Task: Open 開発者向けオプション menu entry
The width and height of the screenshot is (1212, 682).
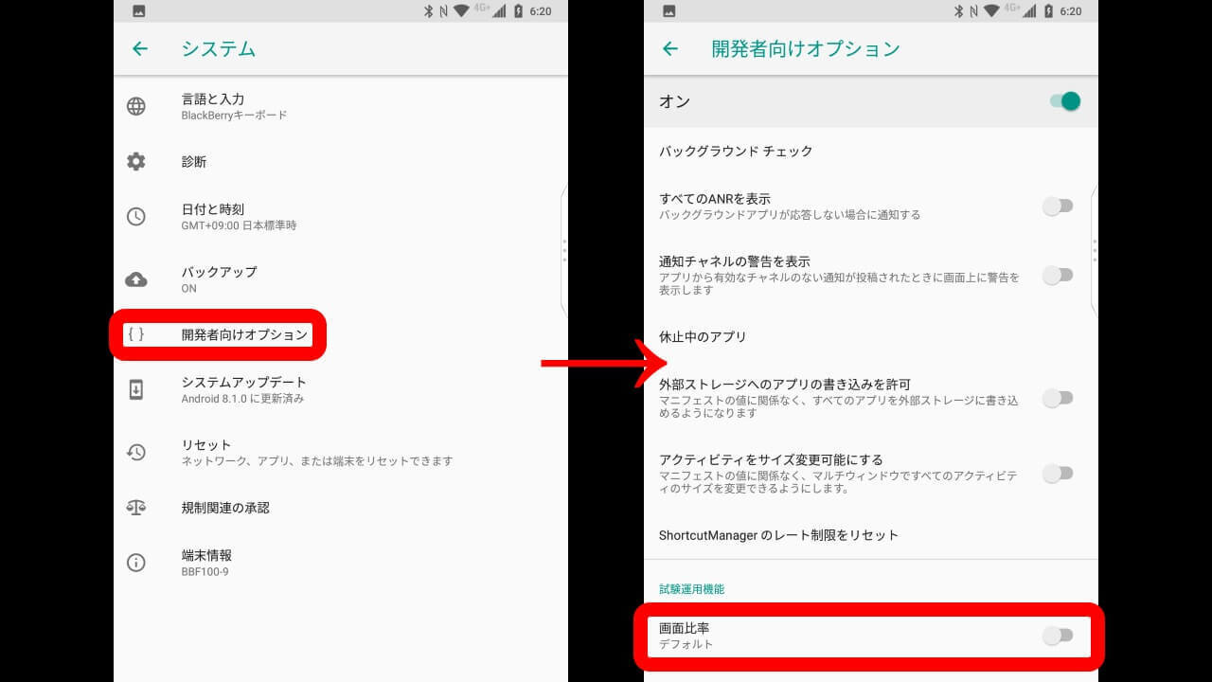Action: (244, 335)
